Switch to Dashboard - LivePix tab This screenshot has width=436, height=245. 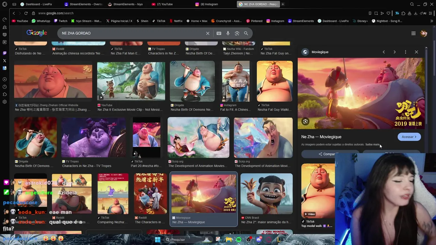tap(38, 4)
